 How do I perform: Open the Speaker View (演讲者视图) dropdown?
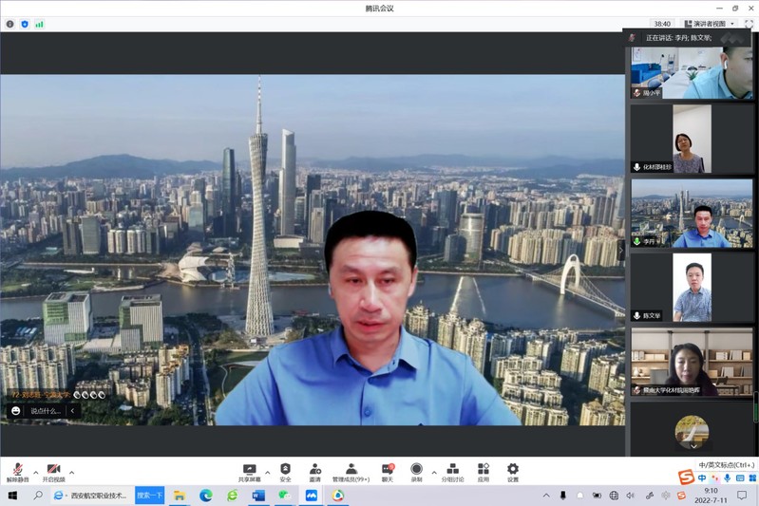pyautogui.click(x=708, y=24)
